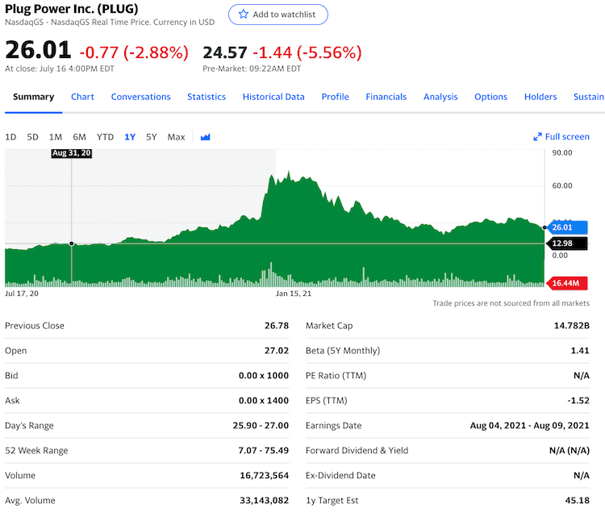Click the Avg. Volume value 33,143,082

(x=265, y=500)
